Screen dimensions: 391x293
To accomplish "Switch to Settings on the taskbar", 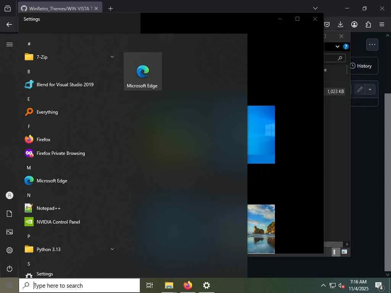I will click(207, 285).
